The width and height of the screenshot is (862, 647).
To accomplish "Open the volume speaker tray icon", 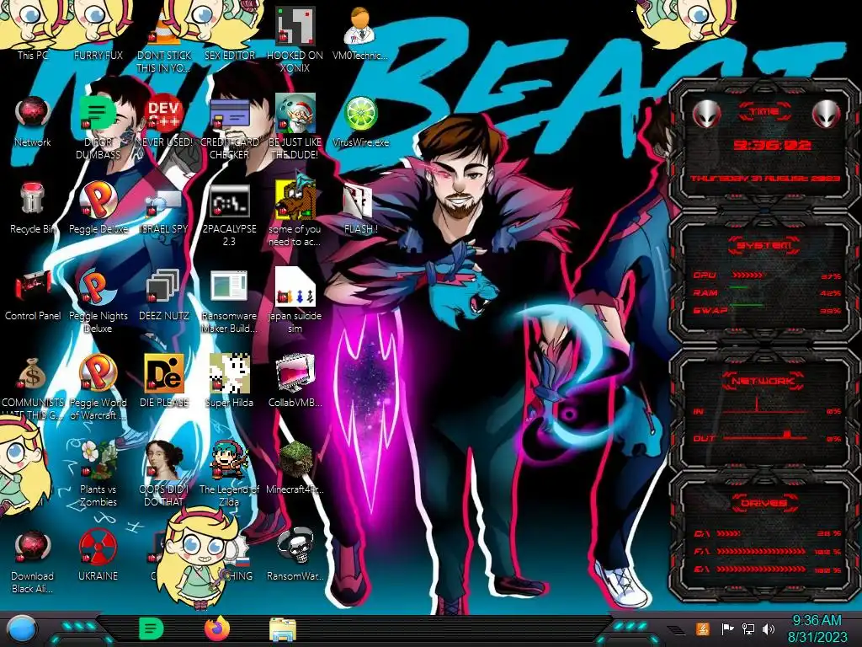I will click(x=769, y=628).
